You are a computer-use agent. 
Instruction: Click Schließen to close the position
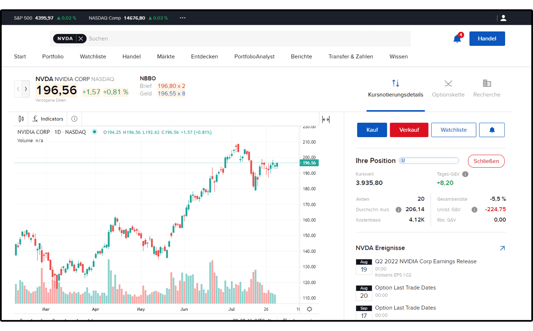pyautogui.click(x=486, y=161)
